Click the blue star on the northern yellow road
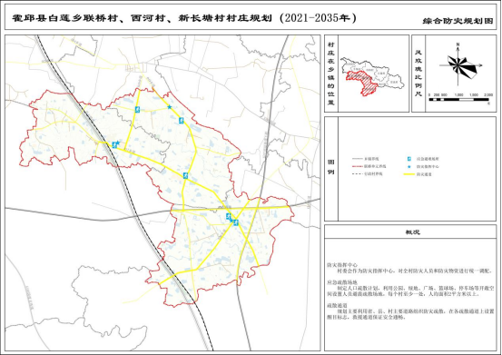This screenshot has width=502, height=355. pos(170,107)
